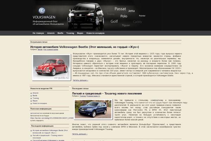Click the Tiguan label in the header
Screen dimensions: 211x141
pos(126,25)
